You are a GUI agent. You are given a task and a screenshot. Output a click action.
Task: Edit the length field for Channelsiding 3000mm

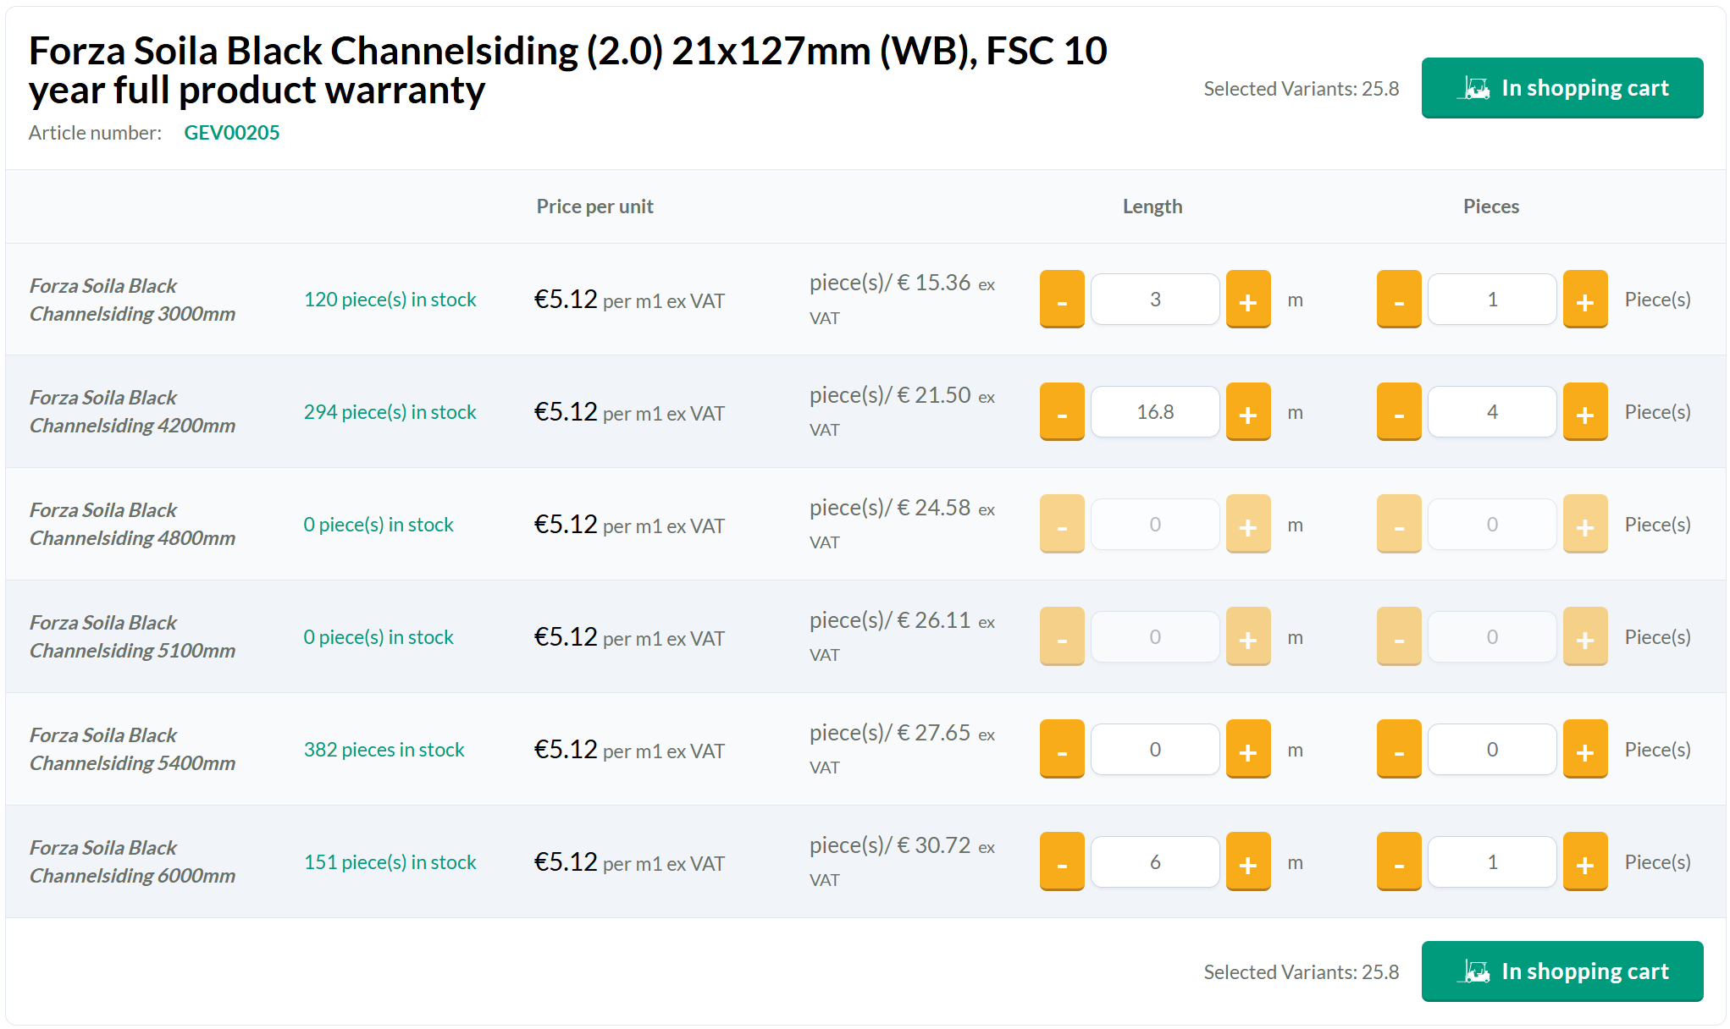pyautogui.click(x=1155, y=300)
